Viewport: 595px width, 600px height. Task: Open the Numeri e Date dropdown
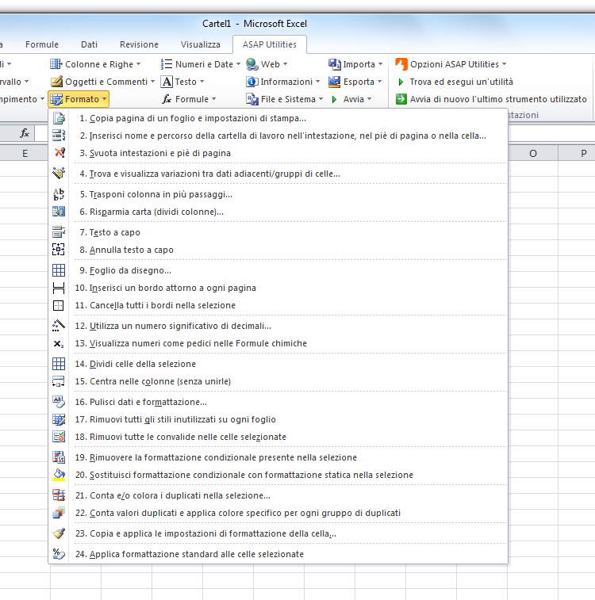point(200,64)
